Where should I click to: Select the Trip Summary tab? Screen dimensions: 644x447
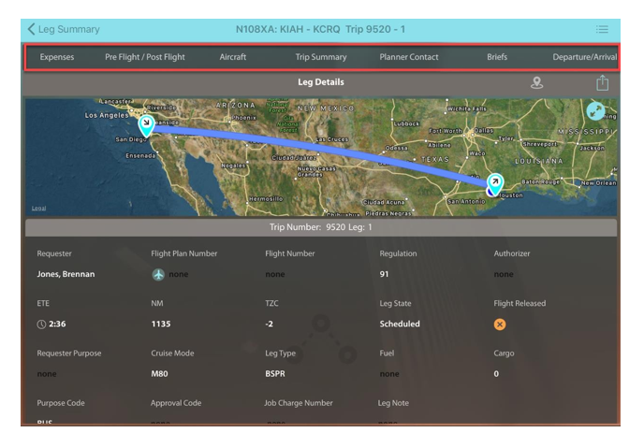(321, 57)
